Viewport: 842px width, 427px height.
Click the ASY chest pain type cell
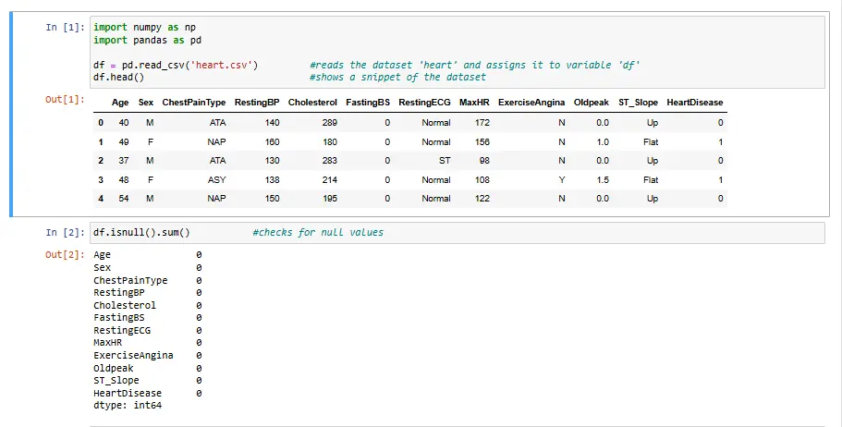217,180
